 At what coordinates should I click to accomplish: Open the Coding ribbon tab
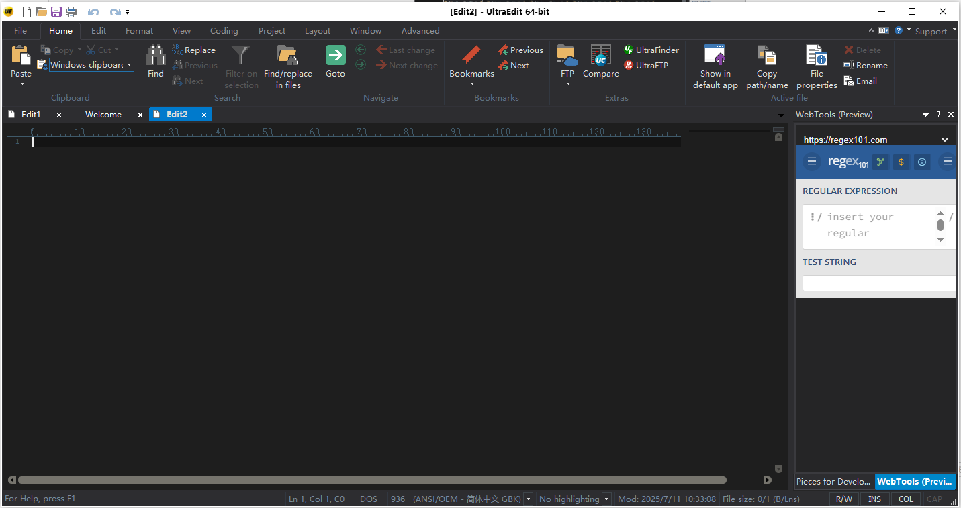[224, 31]
